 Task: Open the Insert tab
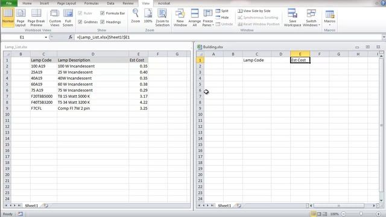coord(44,3)
